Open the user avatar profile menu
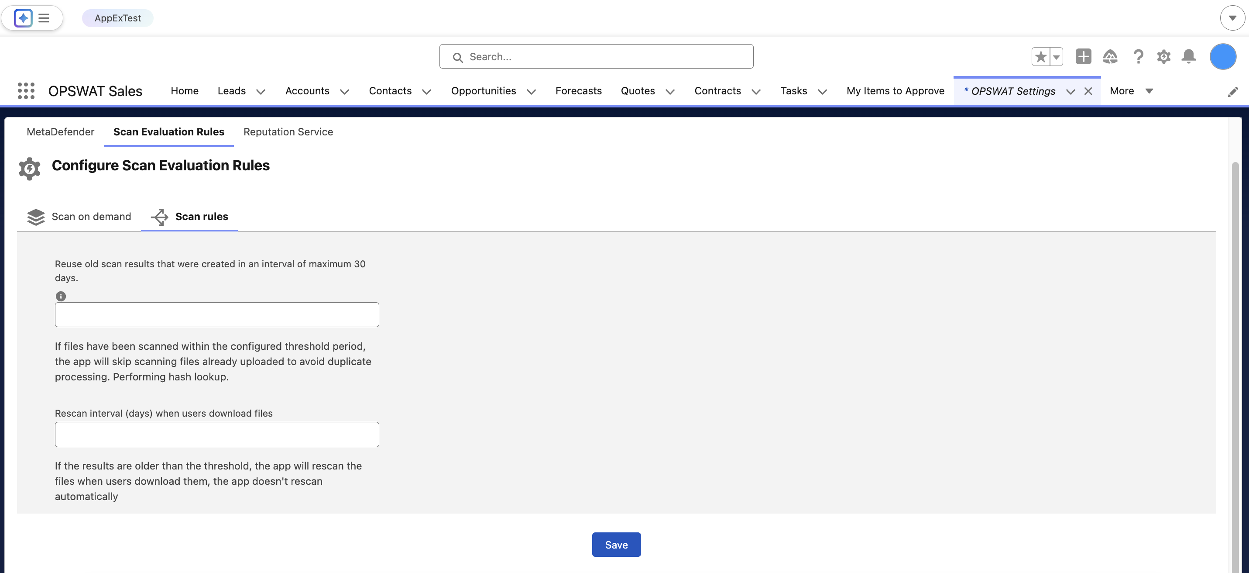 click(x=1223, y=57)
